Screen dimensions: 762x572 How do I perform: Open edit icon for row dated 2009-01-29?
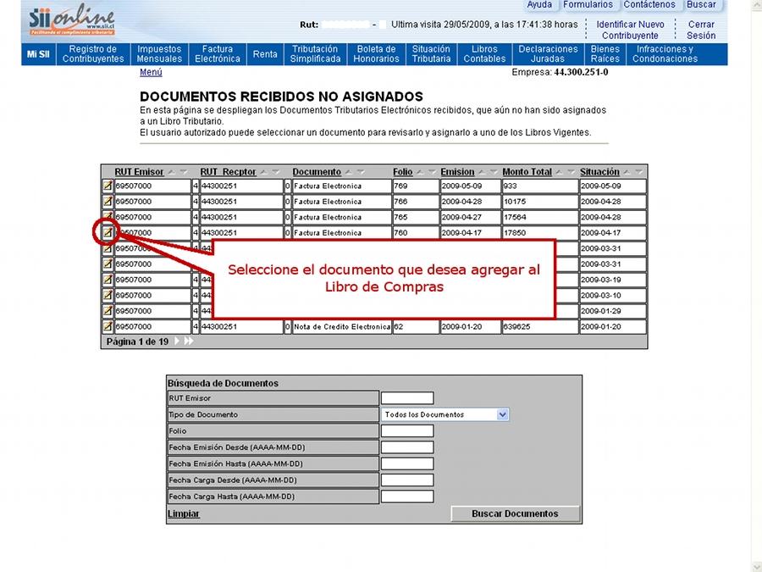(x=108, y=311)
